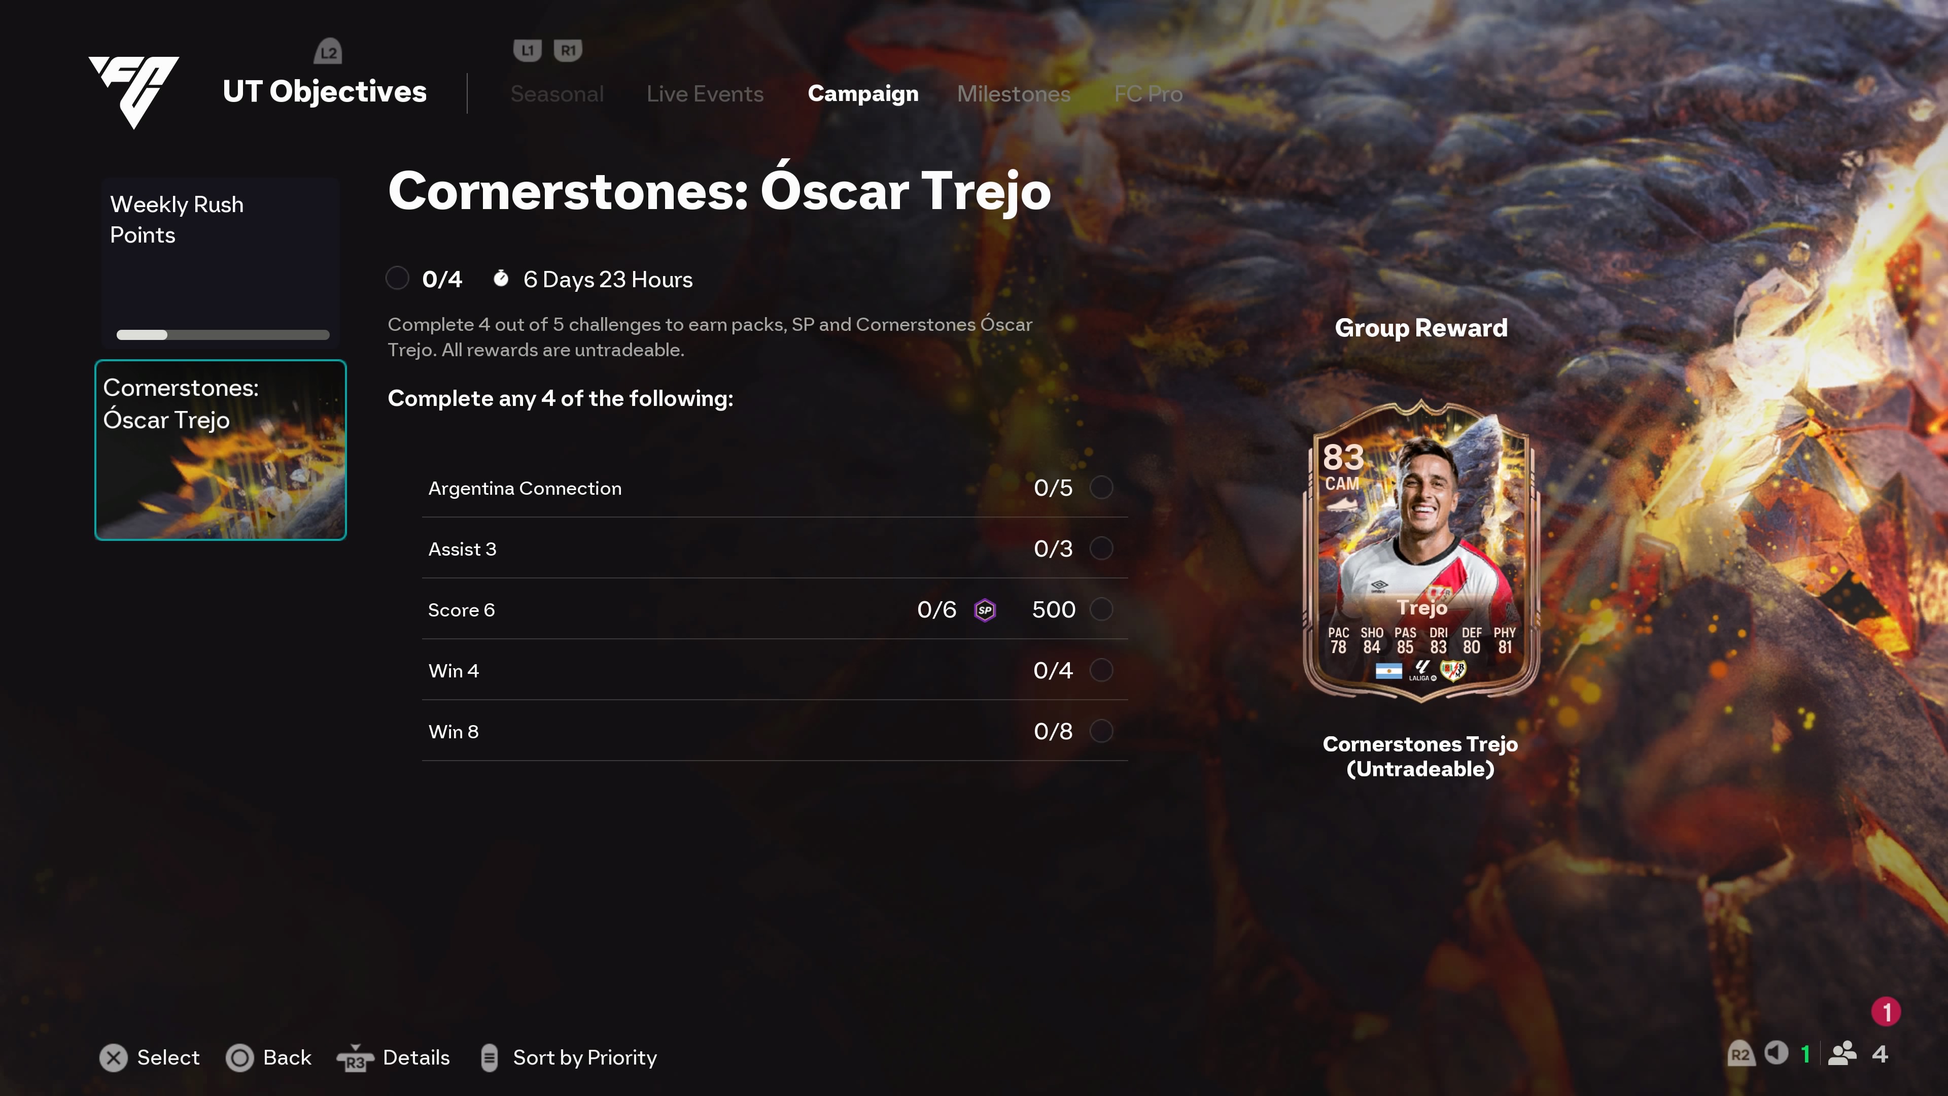This screenshot has width=1948, height=1096.
Task: Switch to the Milestones tab
Action: click(x=1014, y=94)
